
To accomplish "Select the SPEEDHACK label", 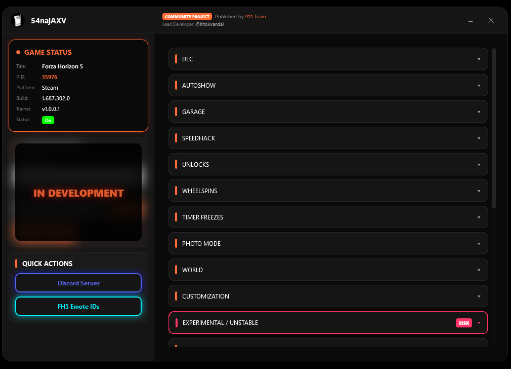I will (198, 138).
